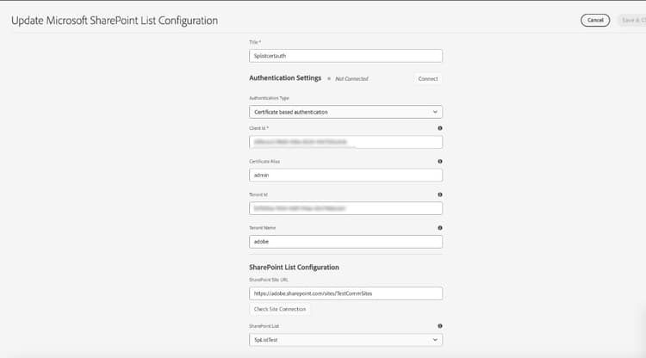Click the Tenant Id input field
The image size is (646, 358).
point(345,208)
